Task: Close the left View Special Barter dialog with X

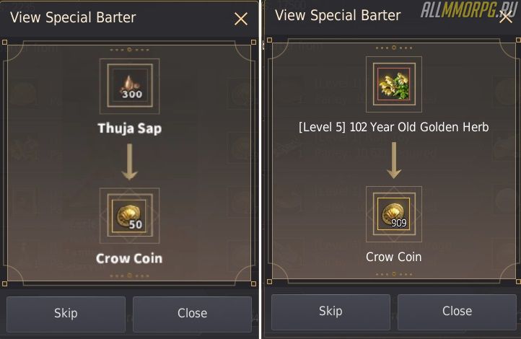Action: point(241,19)
